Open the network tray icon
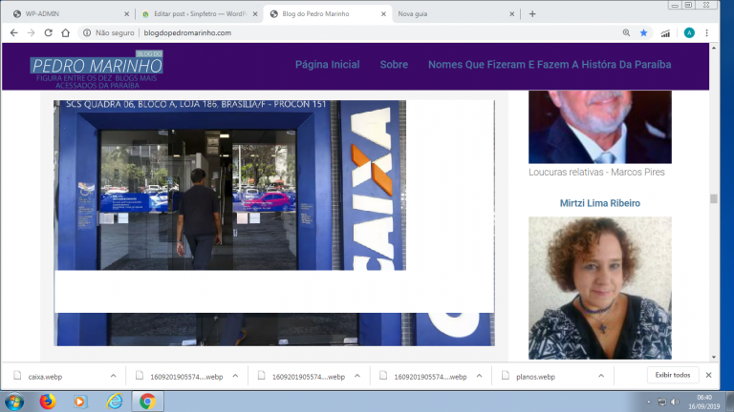Screen dimensions: 734x412 click(662, 402)
